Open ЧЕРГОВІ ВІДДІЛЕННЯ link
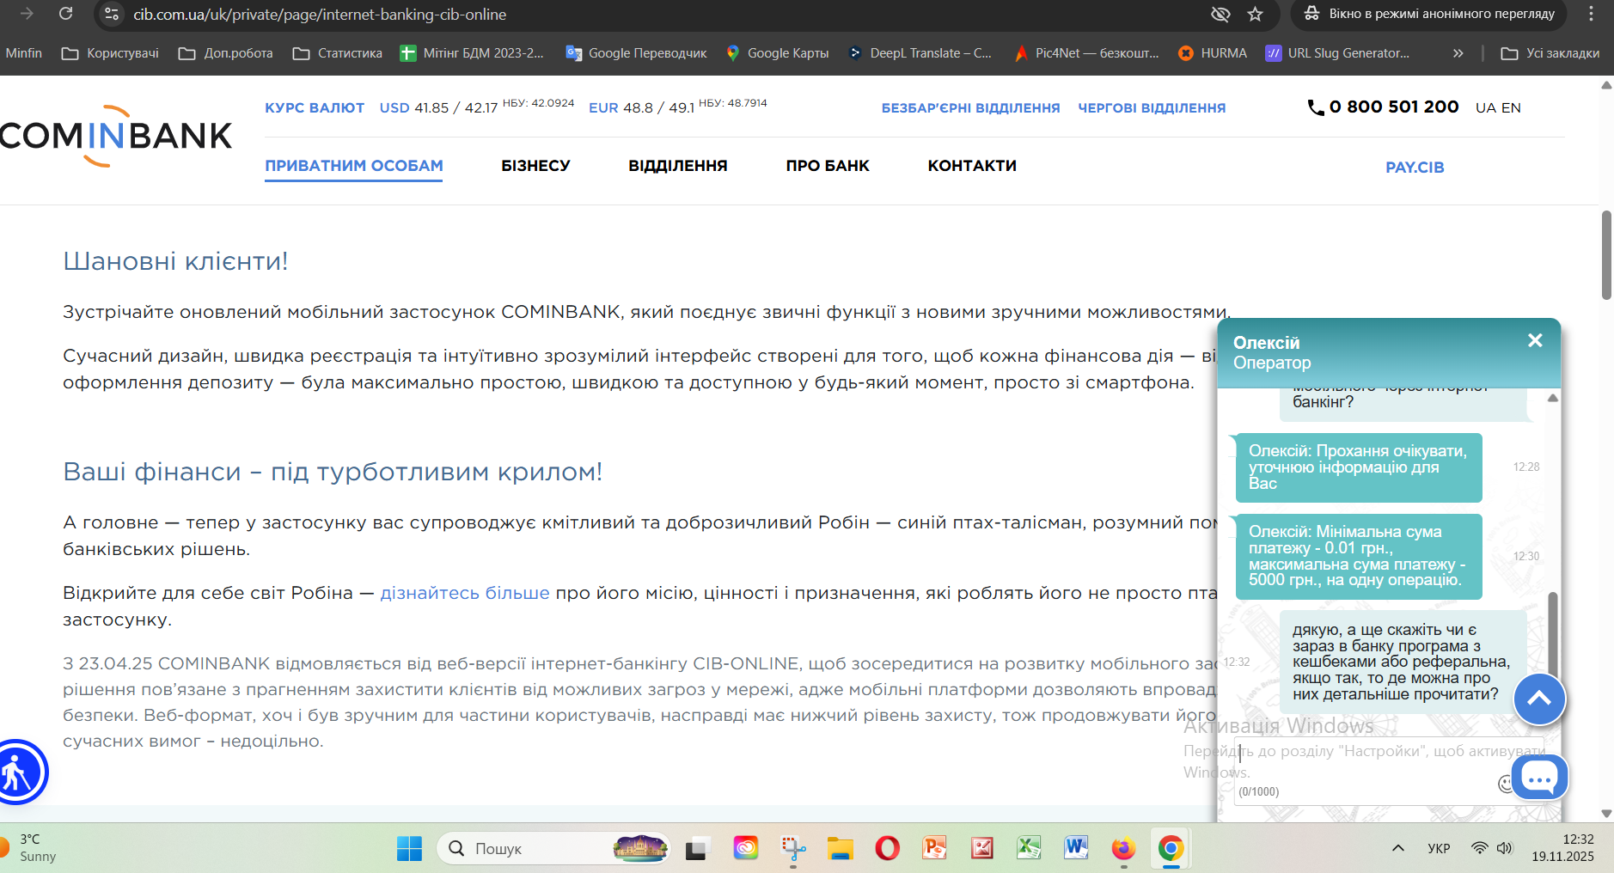Screen dimensions: 1614x873 [x=1152, y=107]
